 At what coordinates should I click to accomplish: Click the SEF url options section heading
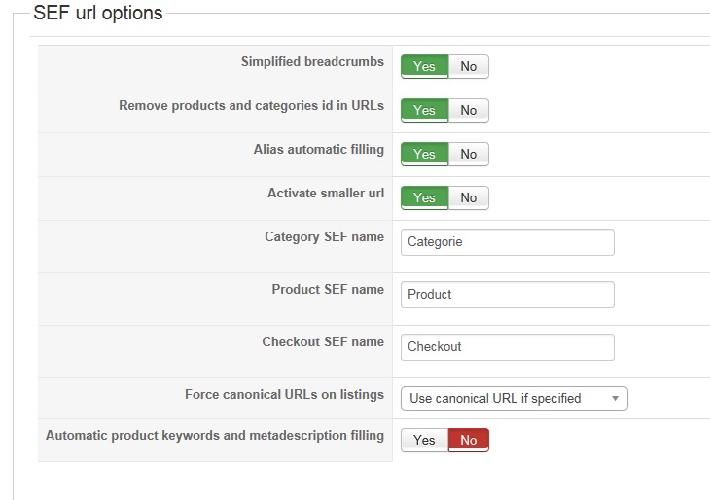click(x=98, y=14)
